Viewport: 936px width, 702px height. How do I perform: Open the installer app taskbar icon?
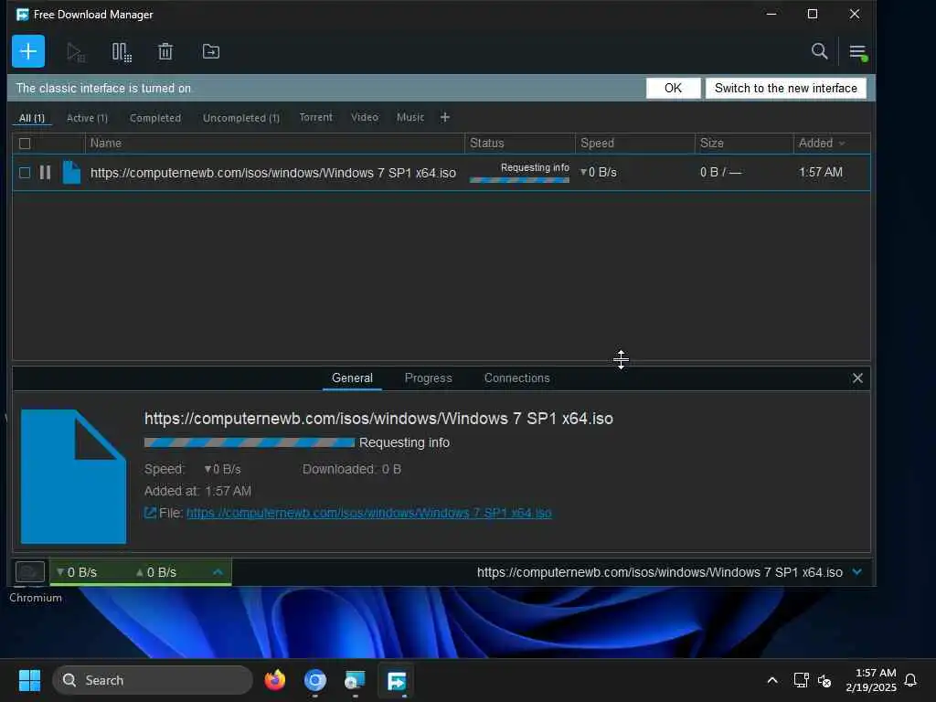click(x=356, y=680)
